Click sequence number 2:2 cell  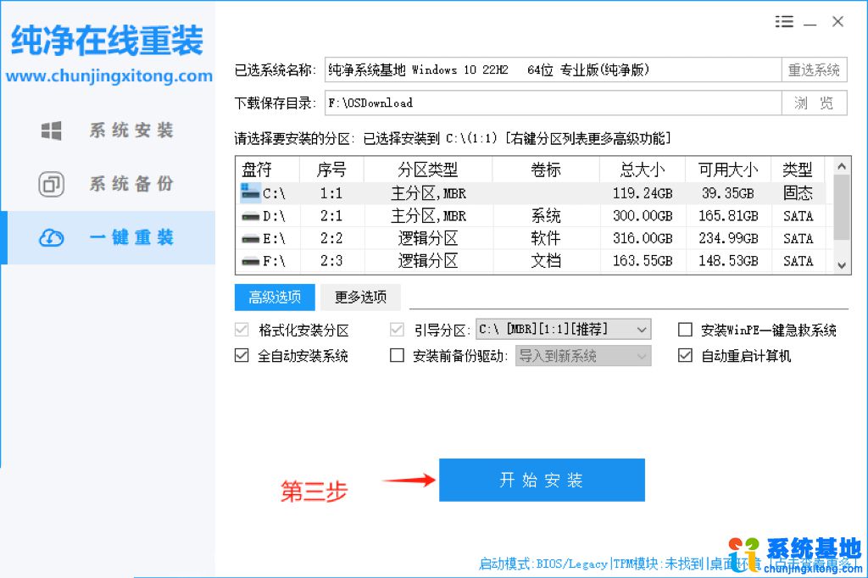tap(331, 239)
